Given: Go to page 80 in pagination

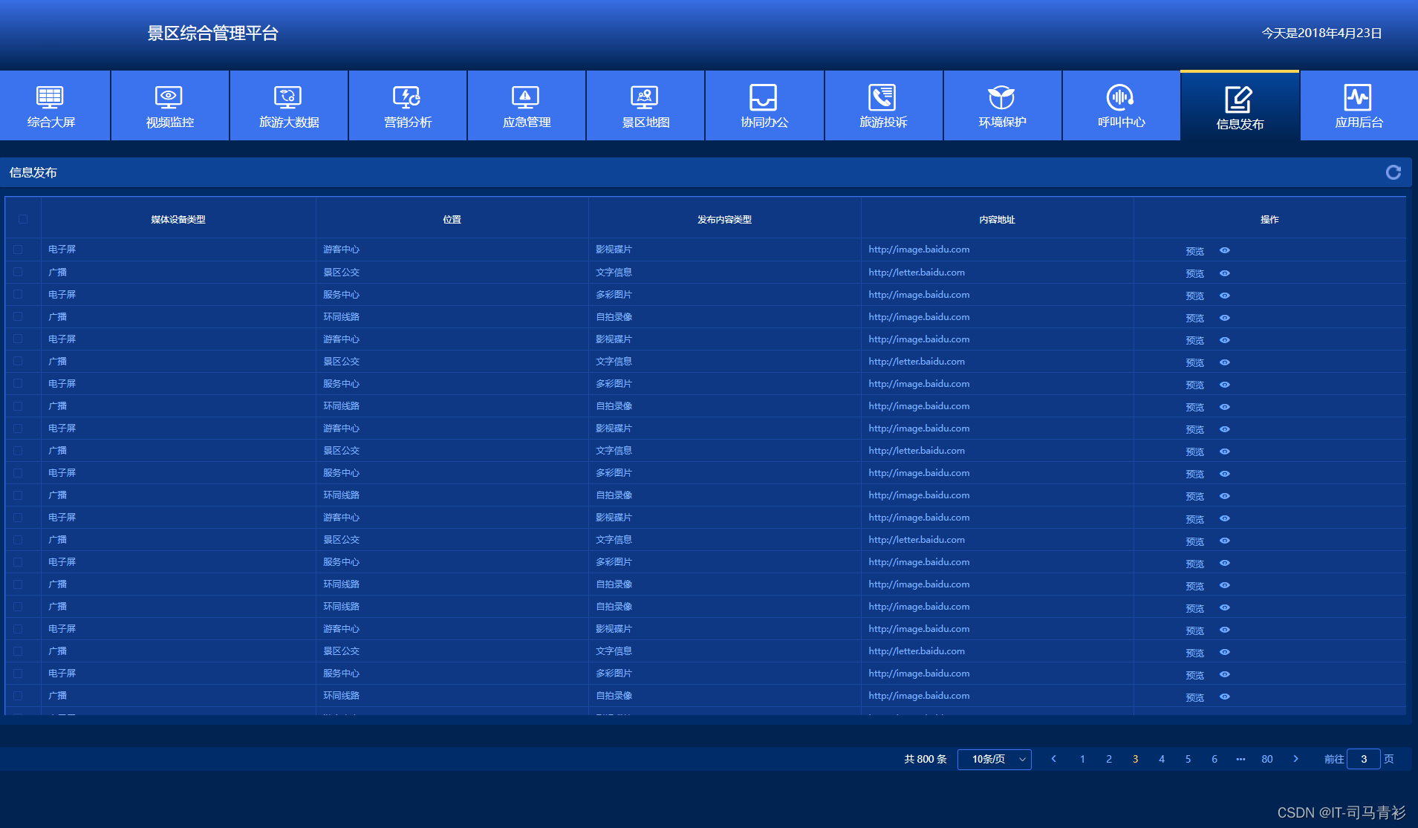Looking at the screenshot, I should click(1267, 759).
